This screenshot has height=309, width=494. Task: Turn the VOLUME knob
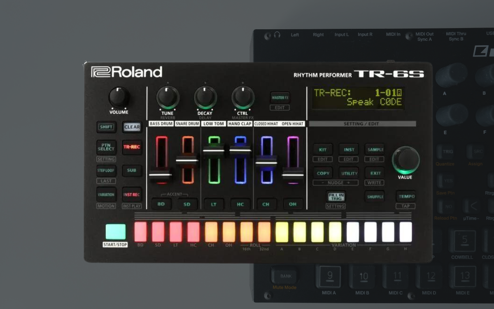(119, 98)
